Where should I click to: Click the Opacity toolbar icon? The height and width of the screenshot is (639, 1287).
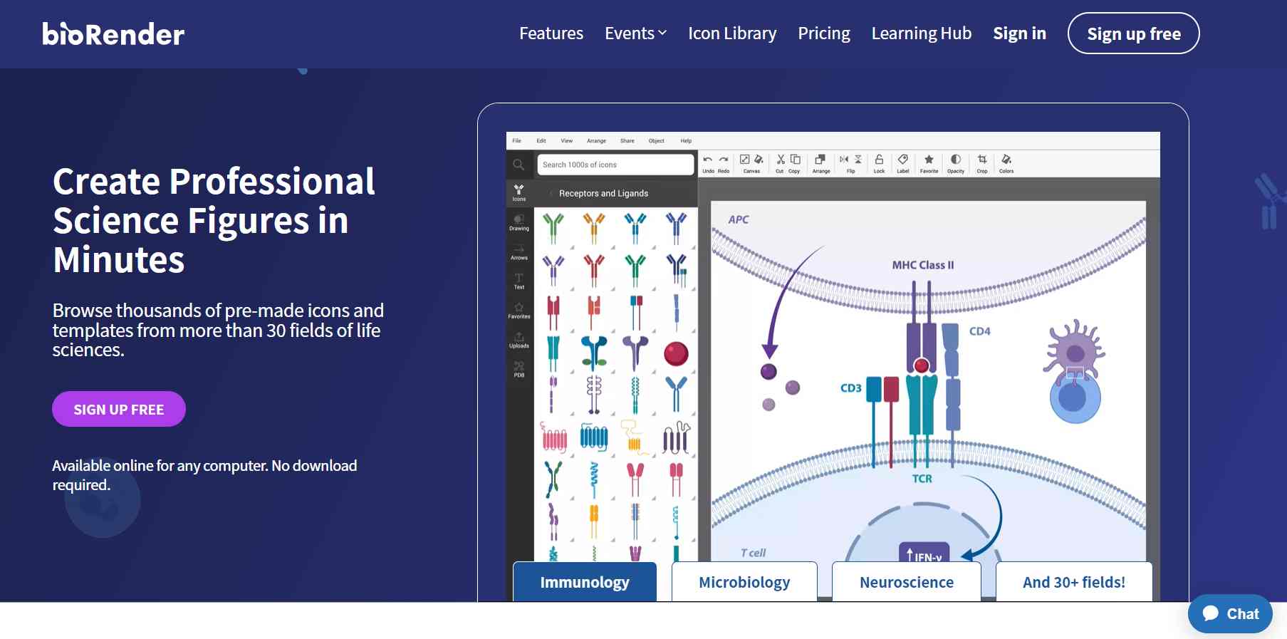click(956, 163)
